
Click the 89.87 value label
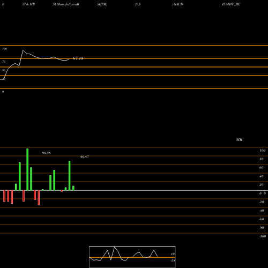(85, 157)
